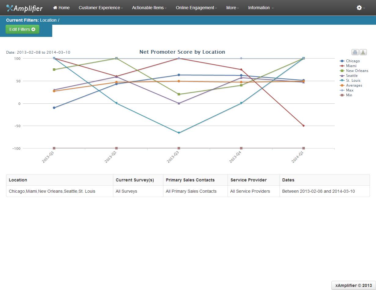Screen dimensions: 376x290
Task: Toggle the Averages legend entry
Action: pos(351,85)
